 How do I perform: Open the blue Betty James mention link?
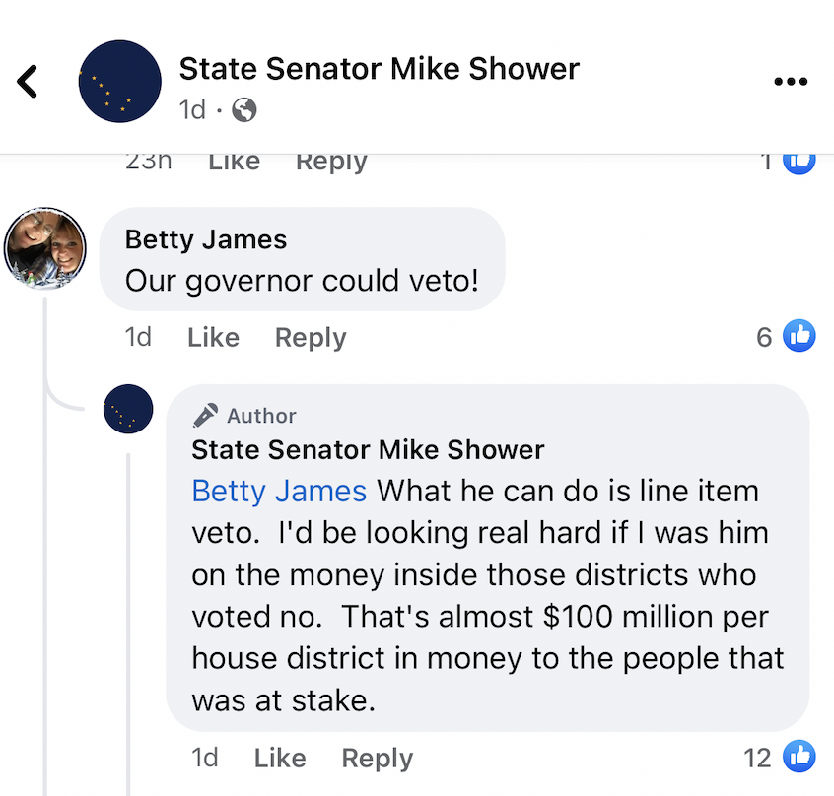coord(279,491)
